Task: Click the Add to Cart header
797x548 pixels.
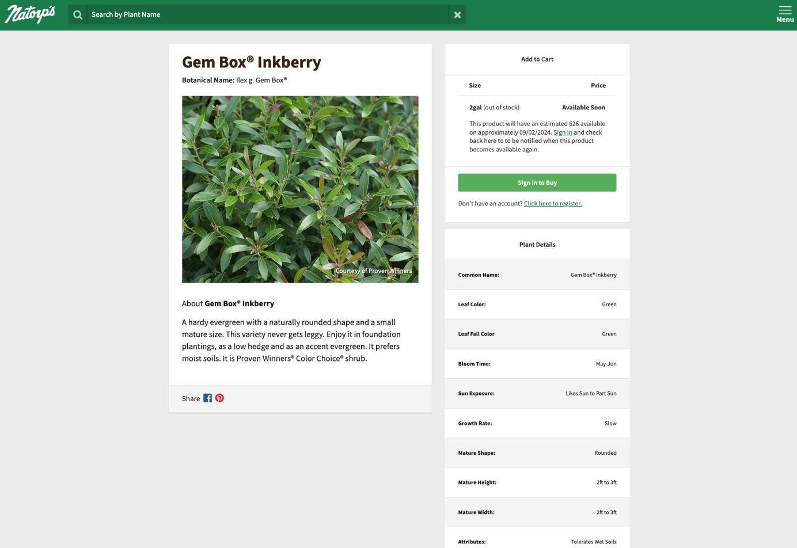Action: click(x=537, y=59)
